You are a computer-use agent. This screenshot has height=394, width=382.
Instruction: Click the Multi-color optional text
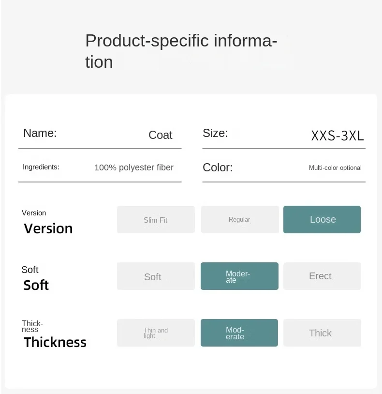[335, 168]
